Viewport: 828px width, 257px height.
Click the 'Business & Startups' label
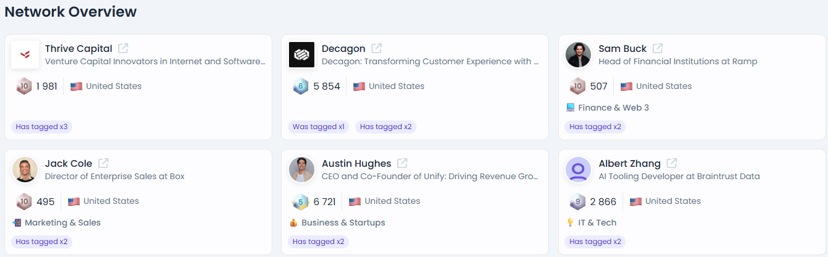point(343,222)
